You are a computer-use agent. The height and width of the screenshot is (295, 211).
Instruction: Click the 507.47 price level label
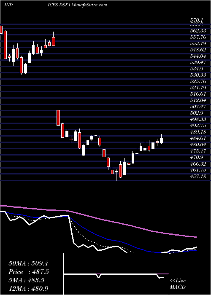click(198, 107)
